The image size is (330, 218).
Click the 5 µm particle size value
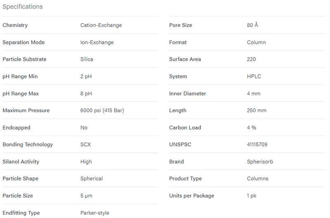[86, 196]
